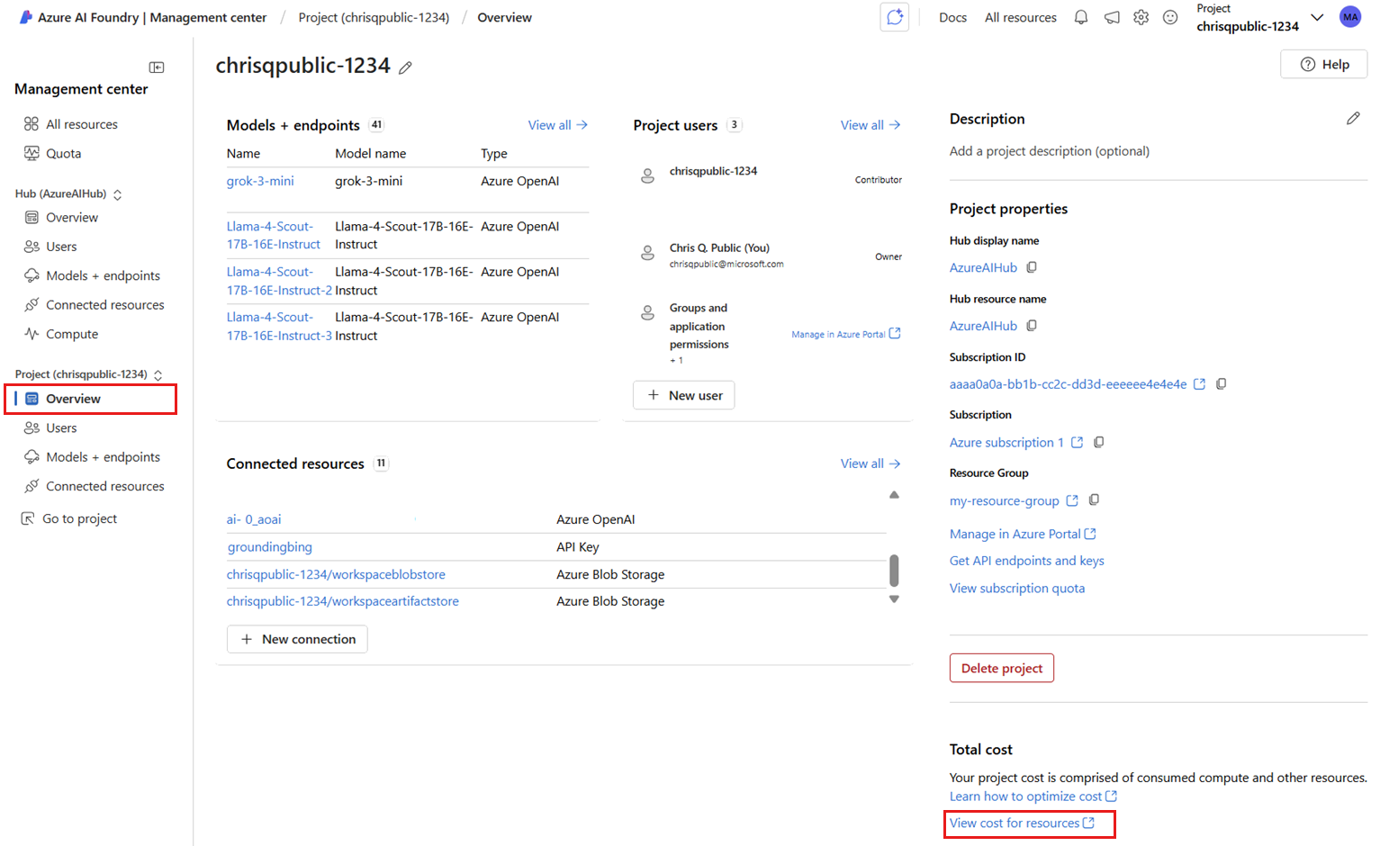Copy the Resource Group name
This screenshot has height=846, width=1380.
(x=1094, y=500)
